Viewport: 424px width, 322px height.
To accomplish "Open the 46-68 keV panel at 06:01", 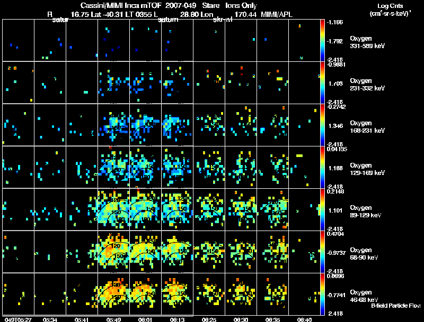I will pyautogui.click(x=145, y=294).
